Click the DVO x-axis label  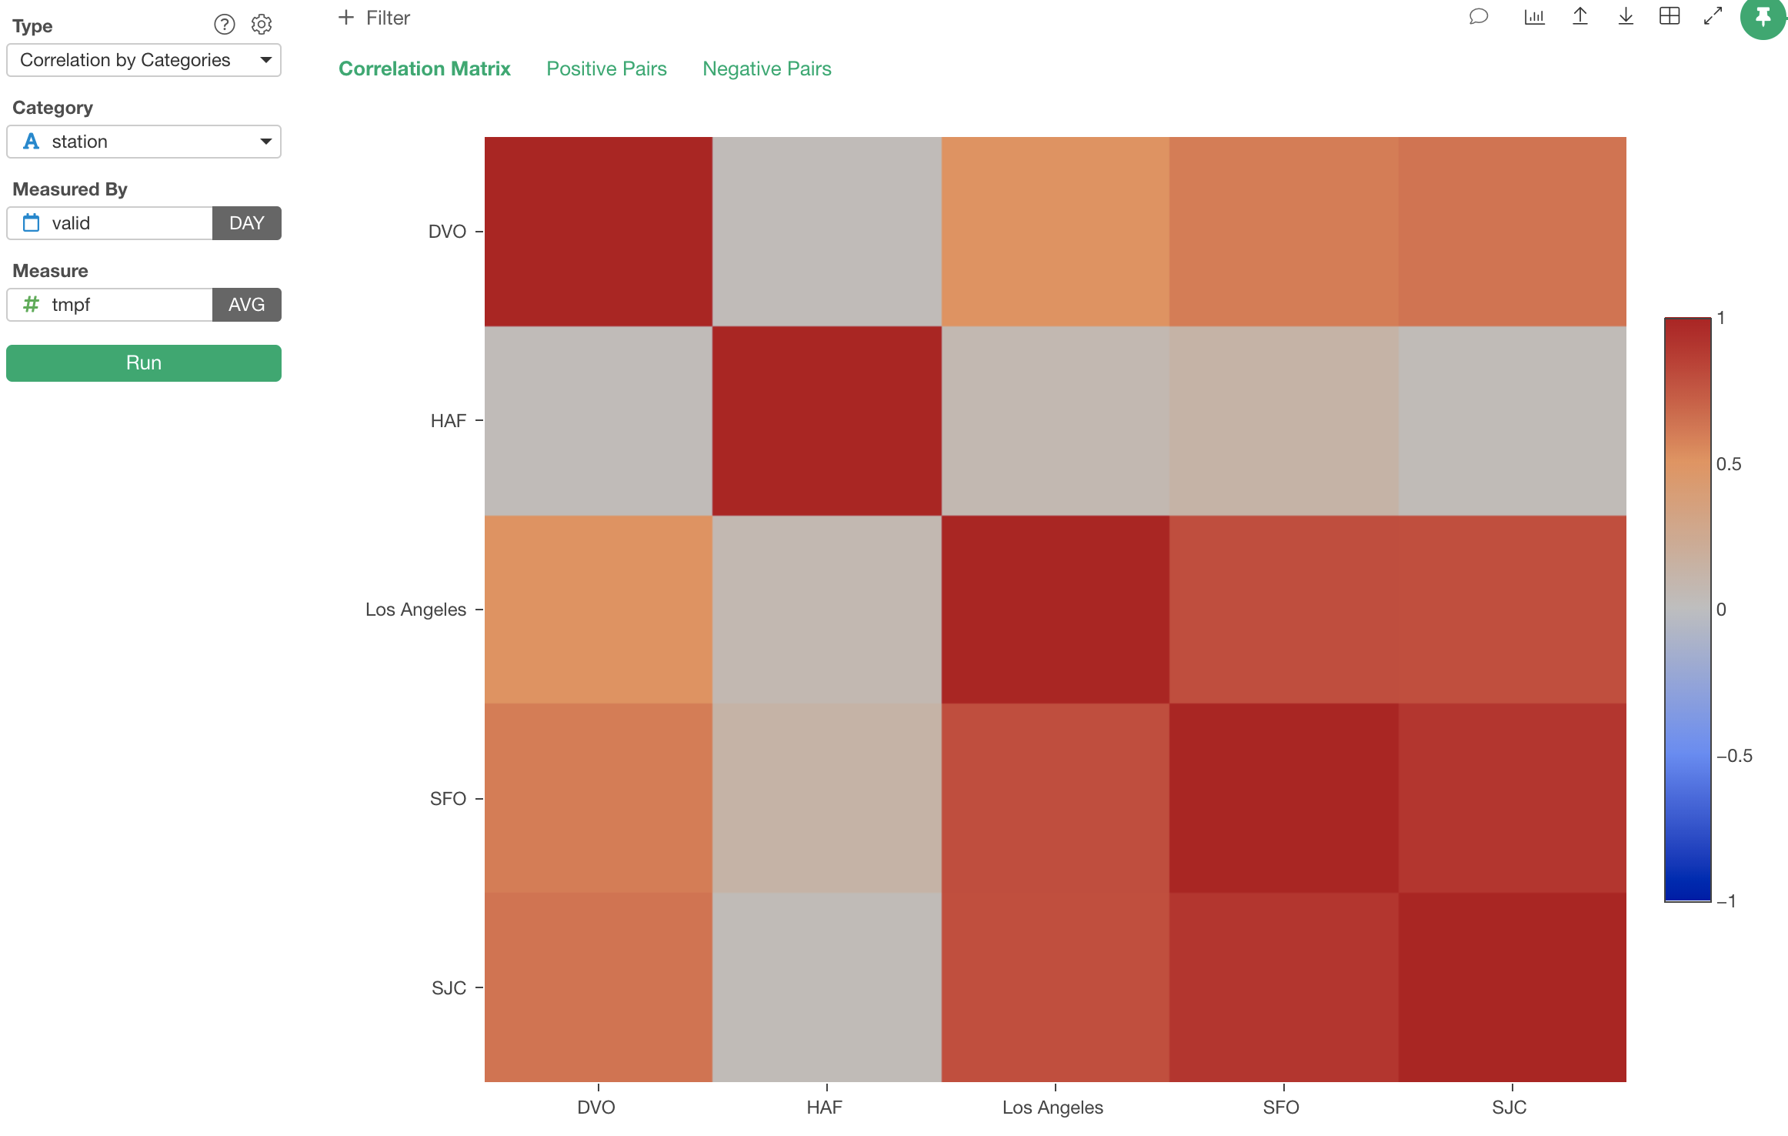(x=596, y=1107)
